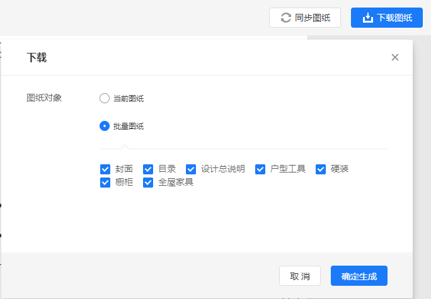Image resolution: width=431 pixels, height=299 pixels.
Task: Uncheck the 目录 checkbox
Action: point(148,169)
